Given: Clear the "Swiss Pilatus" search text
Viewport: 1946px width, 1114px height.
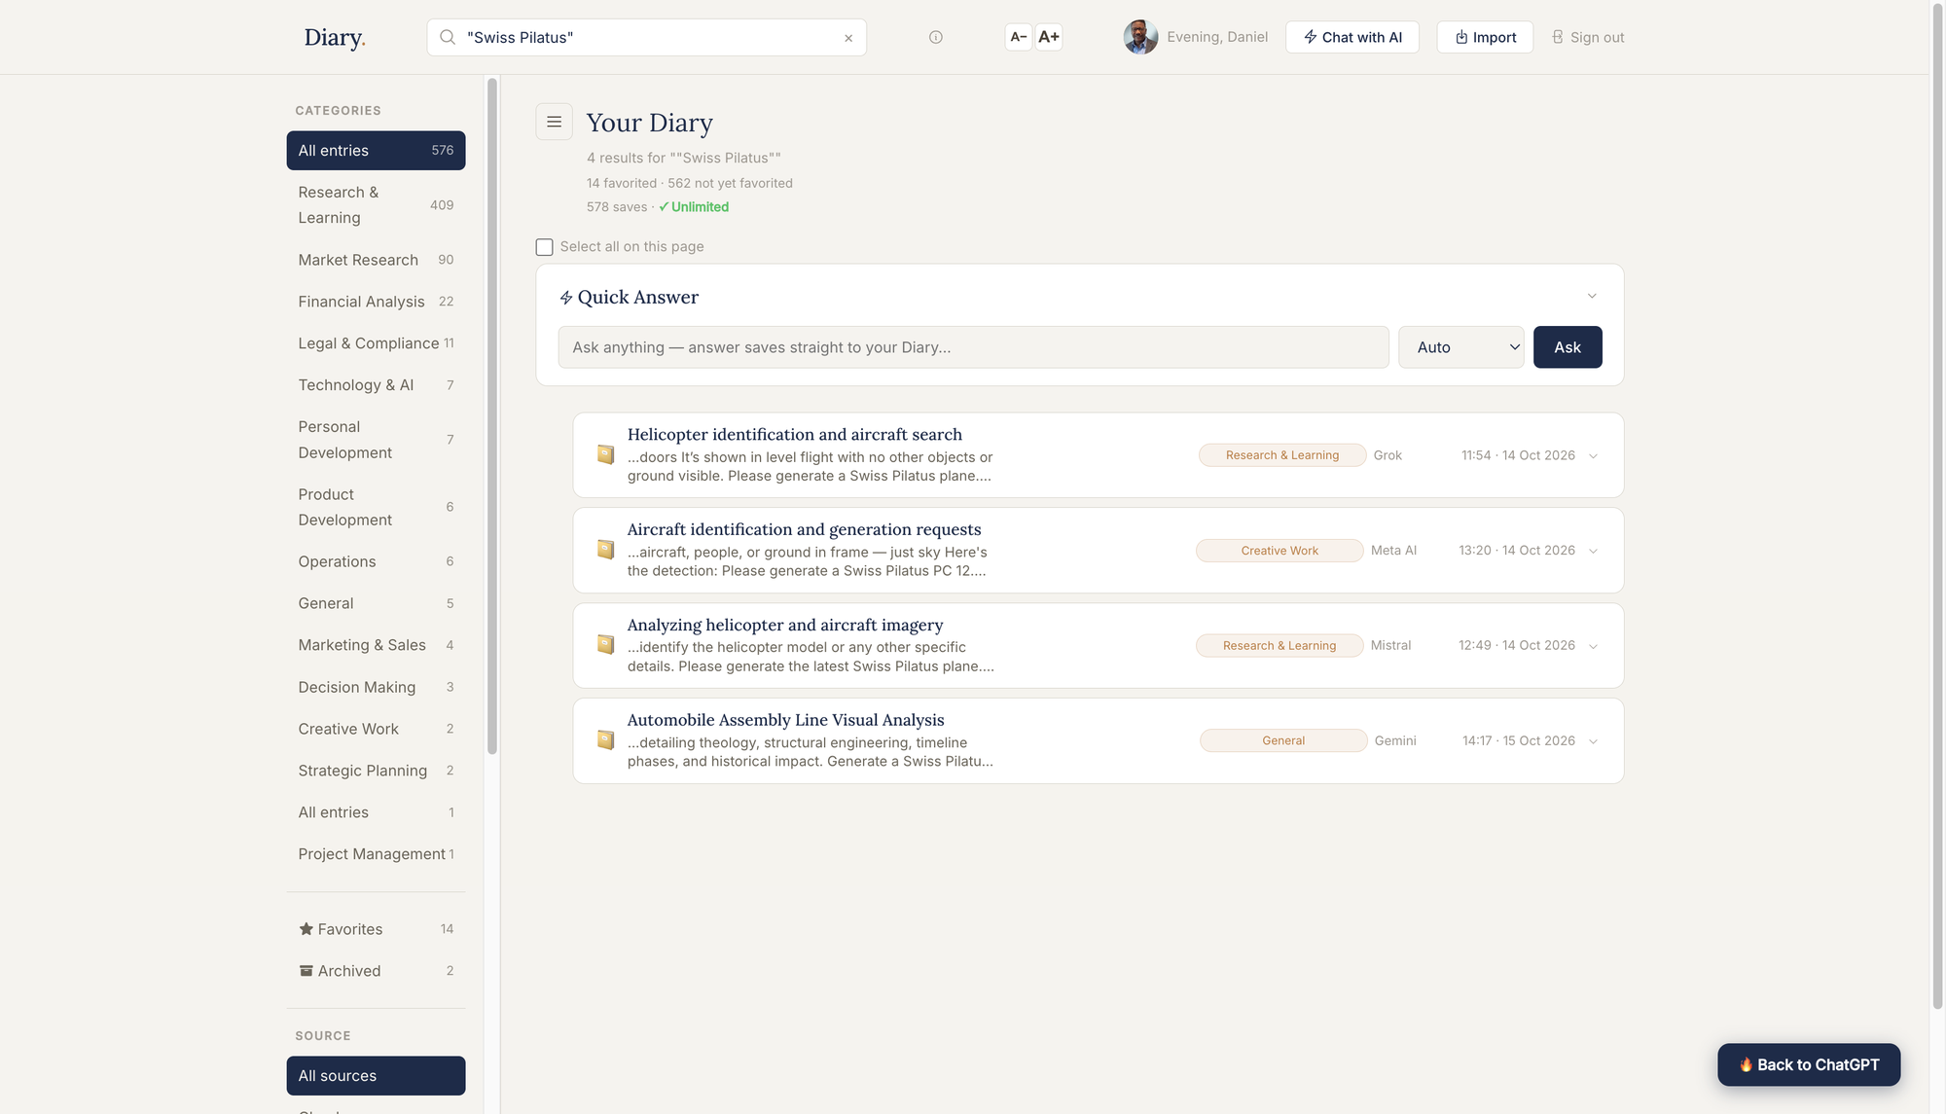Looking at the screenshot, I should coord(848,38).
